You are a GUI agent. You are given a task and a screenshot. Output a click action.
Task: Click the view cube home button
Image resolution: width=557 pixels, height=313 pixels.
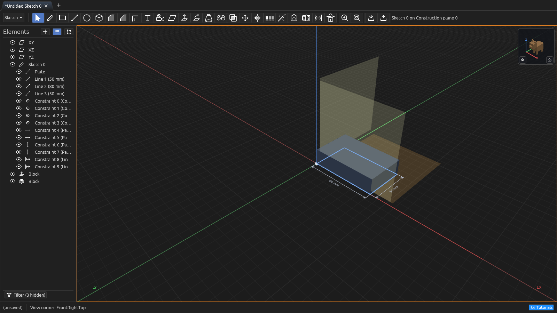(550, 60)
